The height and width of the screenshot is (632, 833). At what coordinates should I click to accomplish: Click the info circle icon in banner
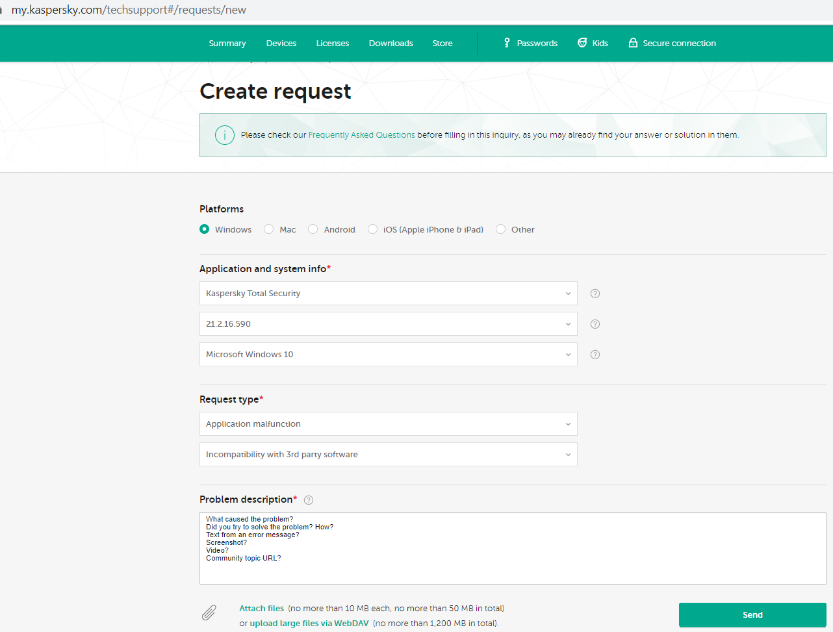pyautogui.click(x=225, y=135)
